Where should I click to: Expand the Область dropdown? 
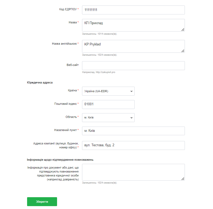[x=108, y=118]
